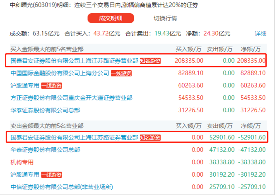Click 知名游资 tag in the buy list
This screenshot has height=195, width=276.
coord(150,61)
